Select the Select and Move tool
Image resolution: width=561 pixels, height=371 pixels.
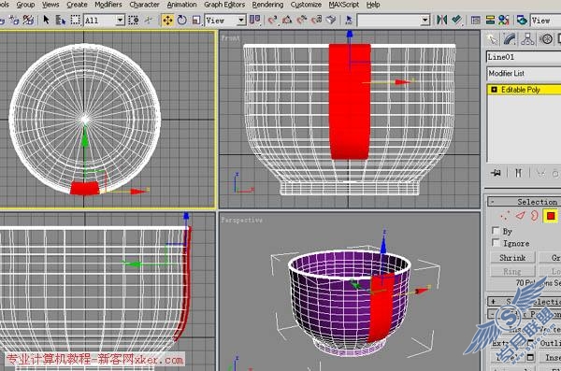[167, 20]
